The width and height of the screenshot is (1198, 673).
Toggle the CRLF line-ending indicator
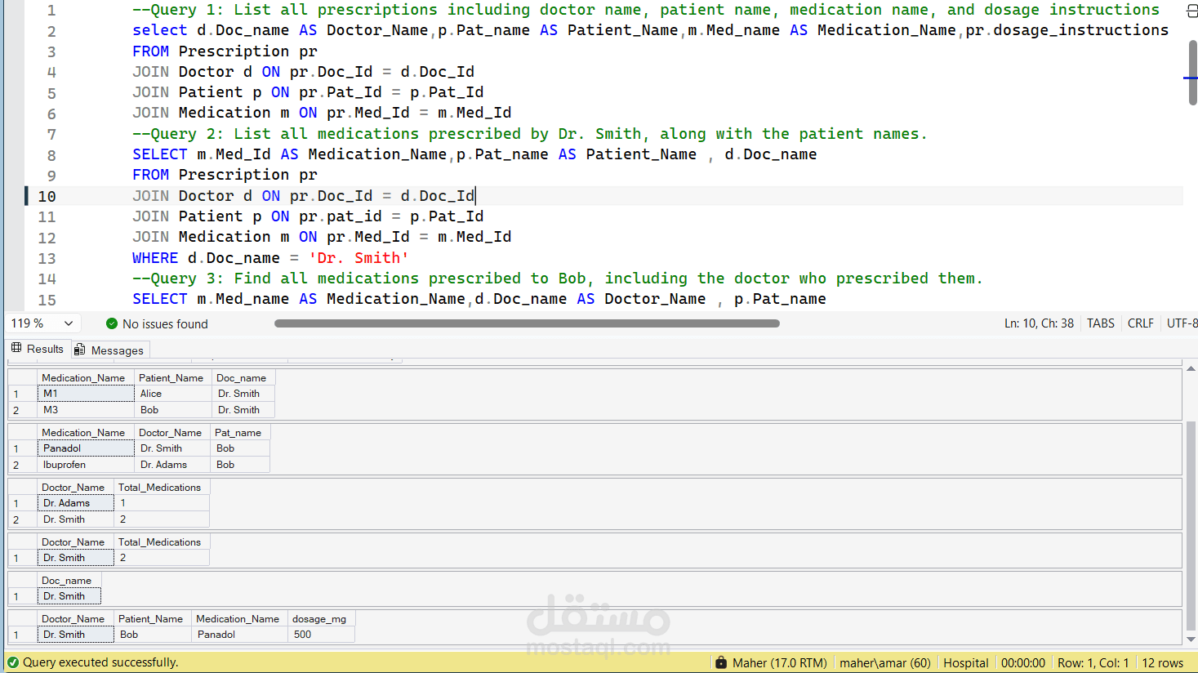pyautogui.click(x=1140, y=323)
